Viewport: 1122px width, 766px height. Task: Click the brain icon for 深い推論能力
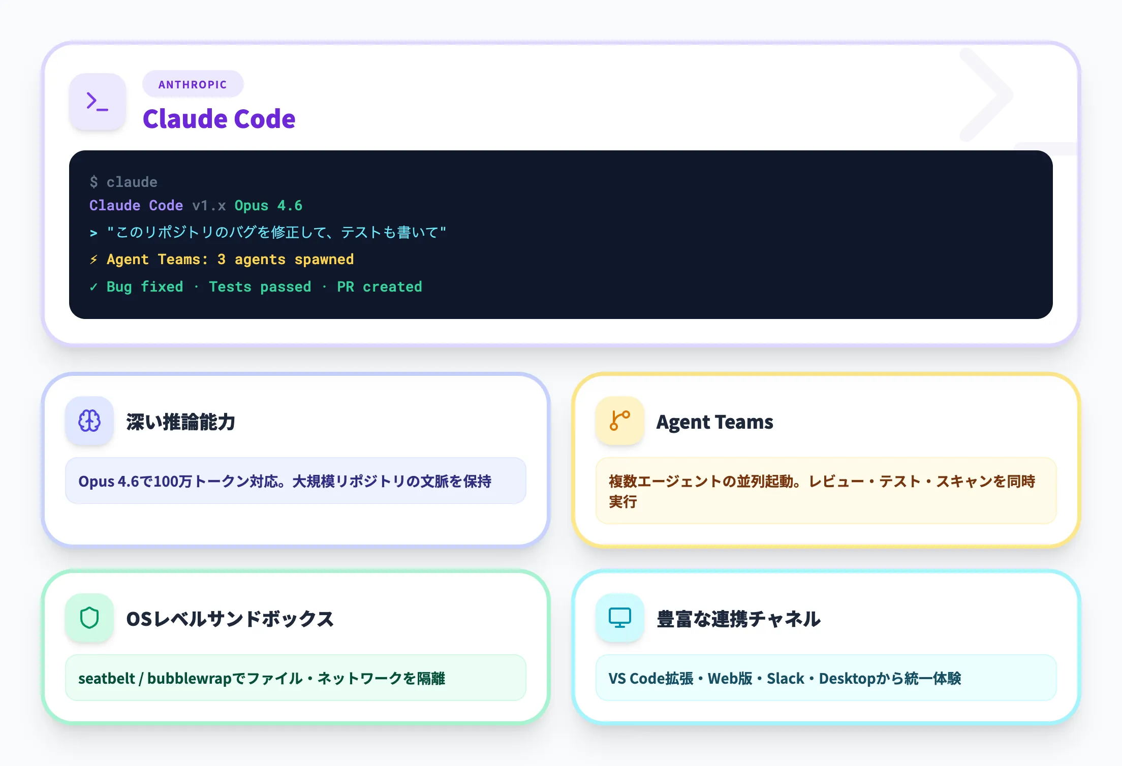89,421
